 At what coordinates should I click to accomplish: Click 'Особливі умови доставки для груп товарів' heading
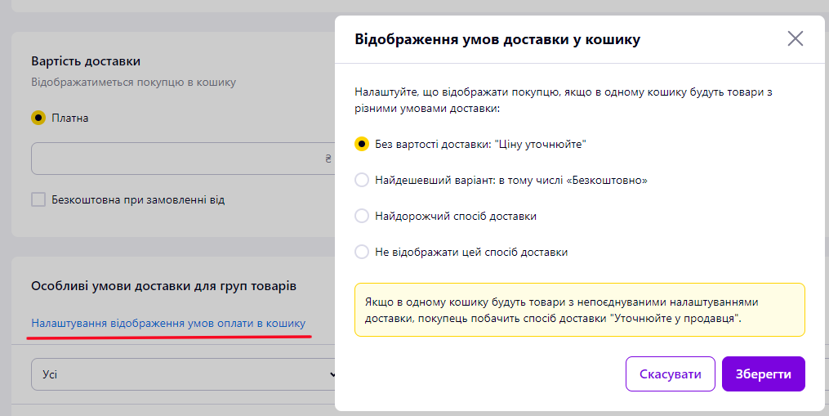(163, 286)
